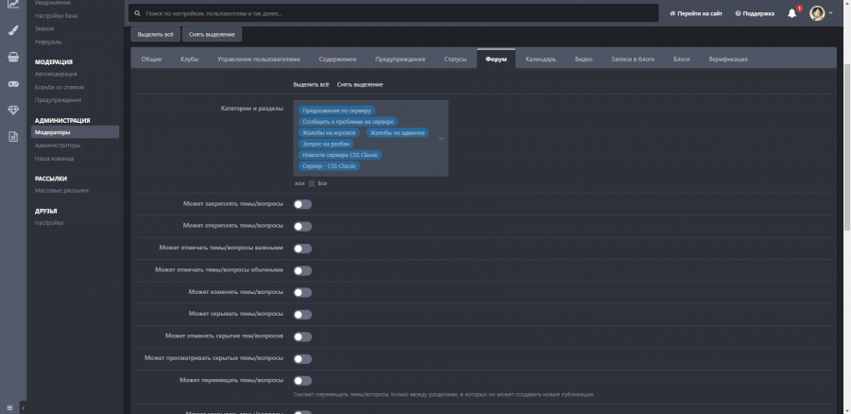851x414 pixels.
Task: Click the scrollbar up arrow
Action: click(847, 3)
